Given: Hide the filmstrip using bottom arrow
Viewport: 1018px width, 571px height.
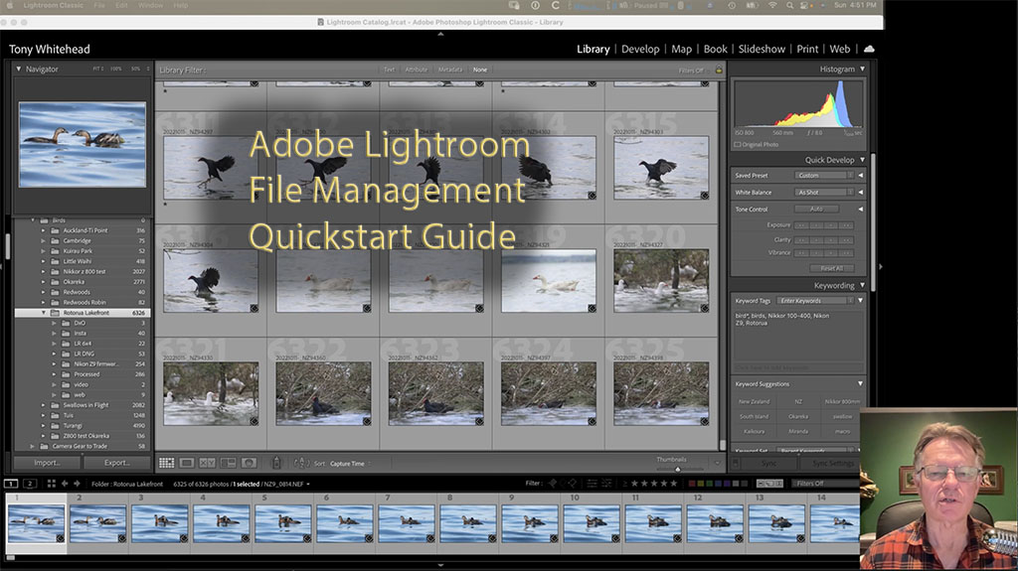Looking at the screenshot, I should coord(440,565).
